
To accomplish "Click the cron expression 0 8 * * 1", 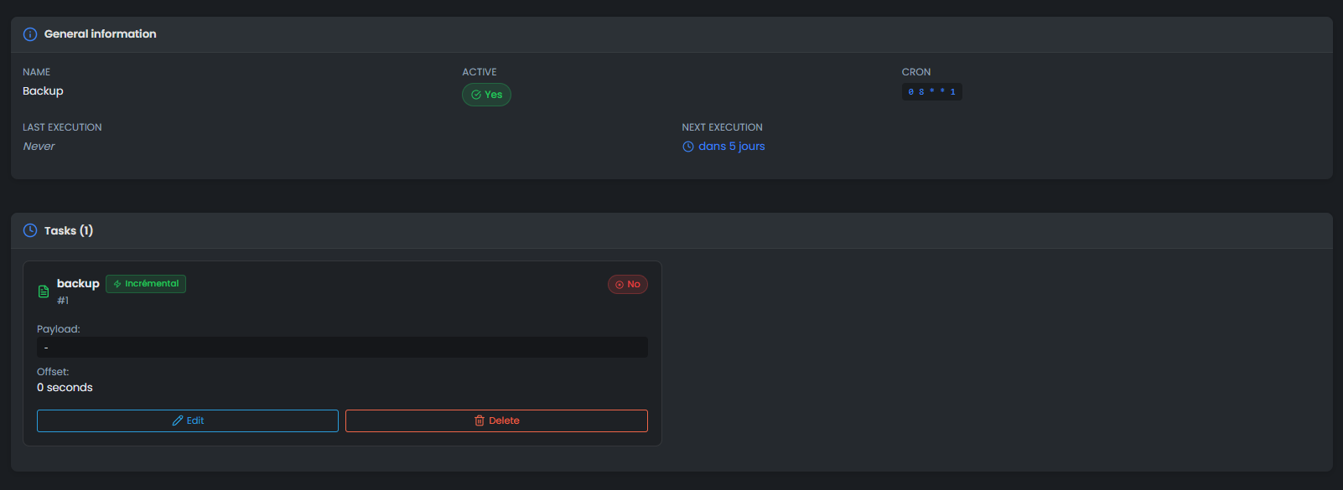I will click(x=931, y=91).
